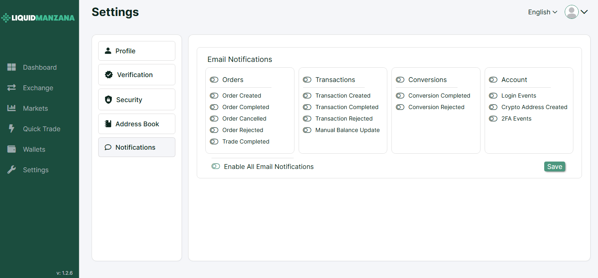Click the Liquid Manzana logo

(38, 18)
